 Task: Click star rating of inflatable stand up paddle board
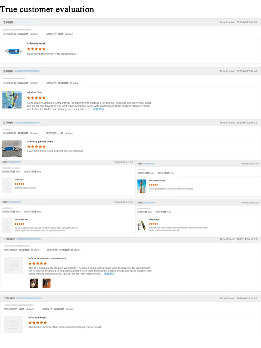pos(38,264)
